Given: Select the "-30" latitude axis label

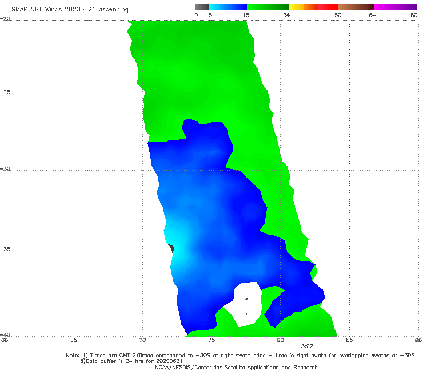Looking at the screenshot, I should pos(5,168).
